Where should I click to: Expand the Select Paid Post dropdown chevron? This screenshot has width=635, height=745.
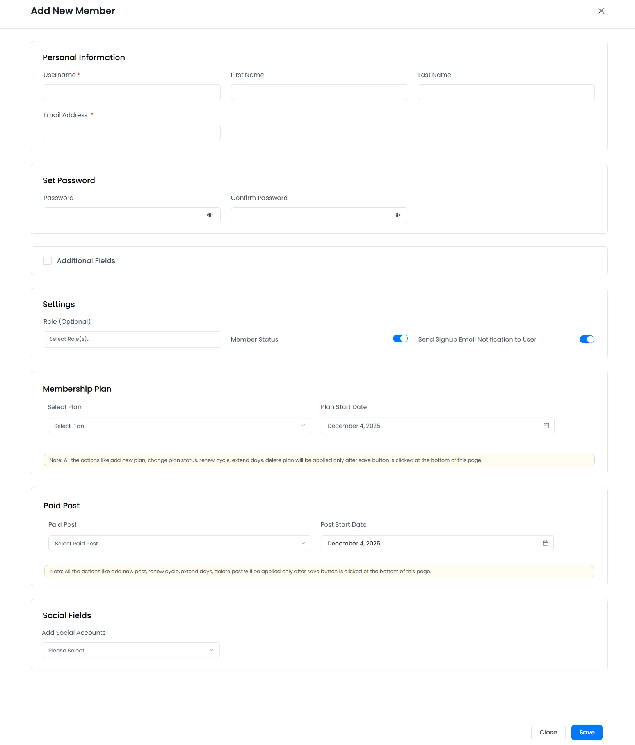pyautogui.click(x=303, y=543)
